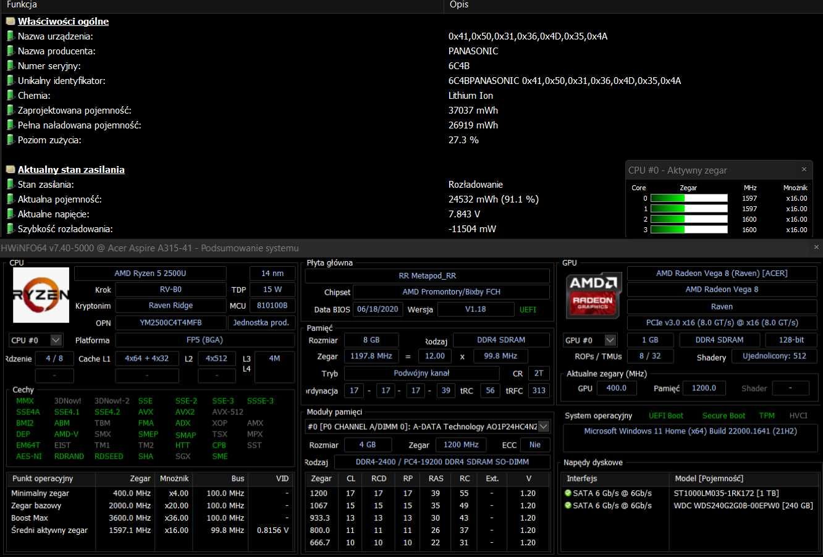Click the BIOS version V1.18 field
823x557 pixels.
[x=475, y=309]
